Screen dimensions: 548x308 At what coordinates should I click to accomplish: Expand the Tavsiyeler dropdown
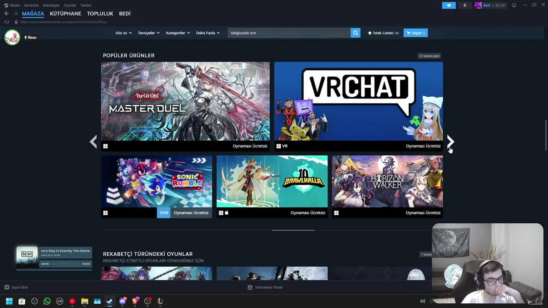[x=149, y=33]
